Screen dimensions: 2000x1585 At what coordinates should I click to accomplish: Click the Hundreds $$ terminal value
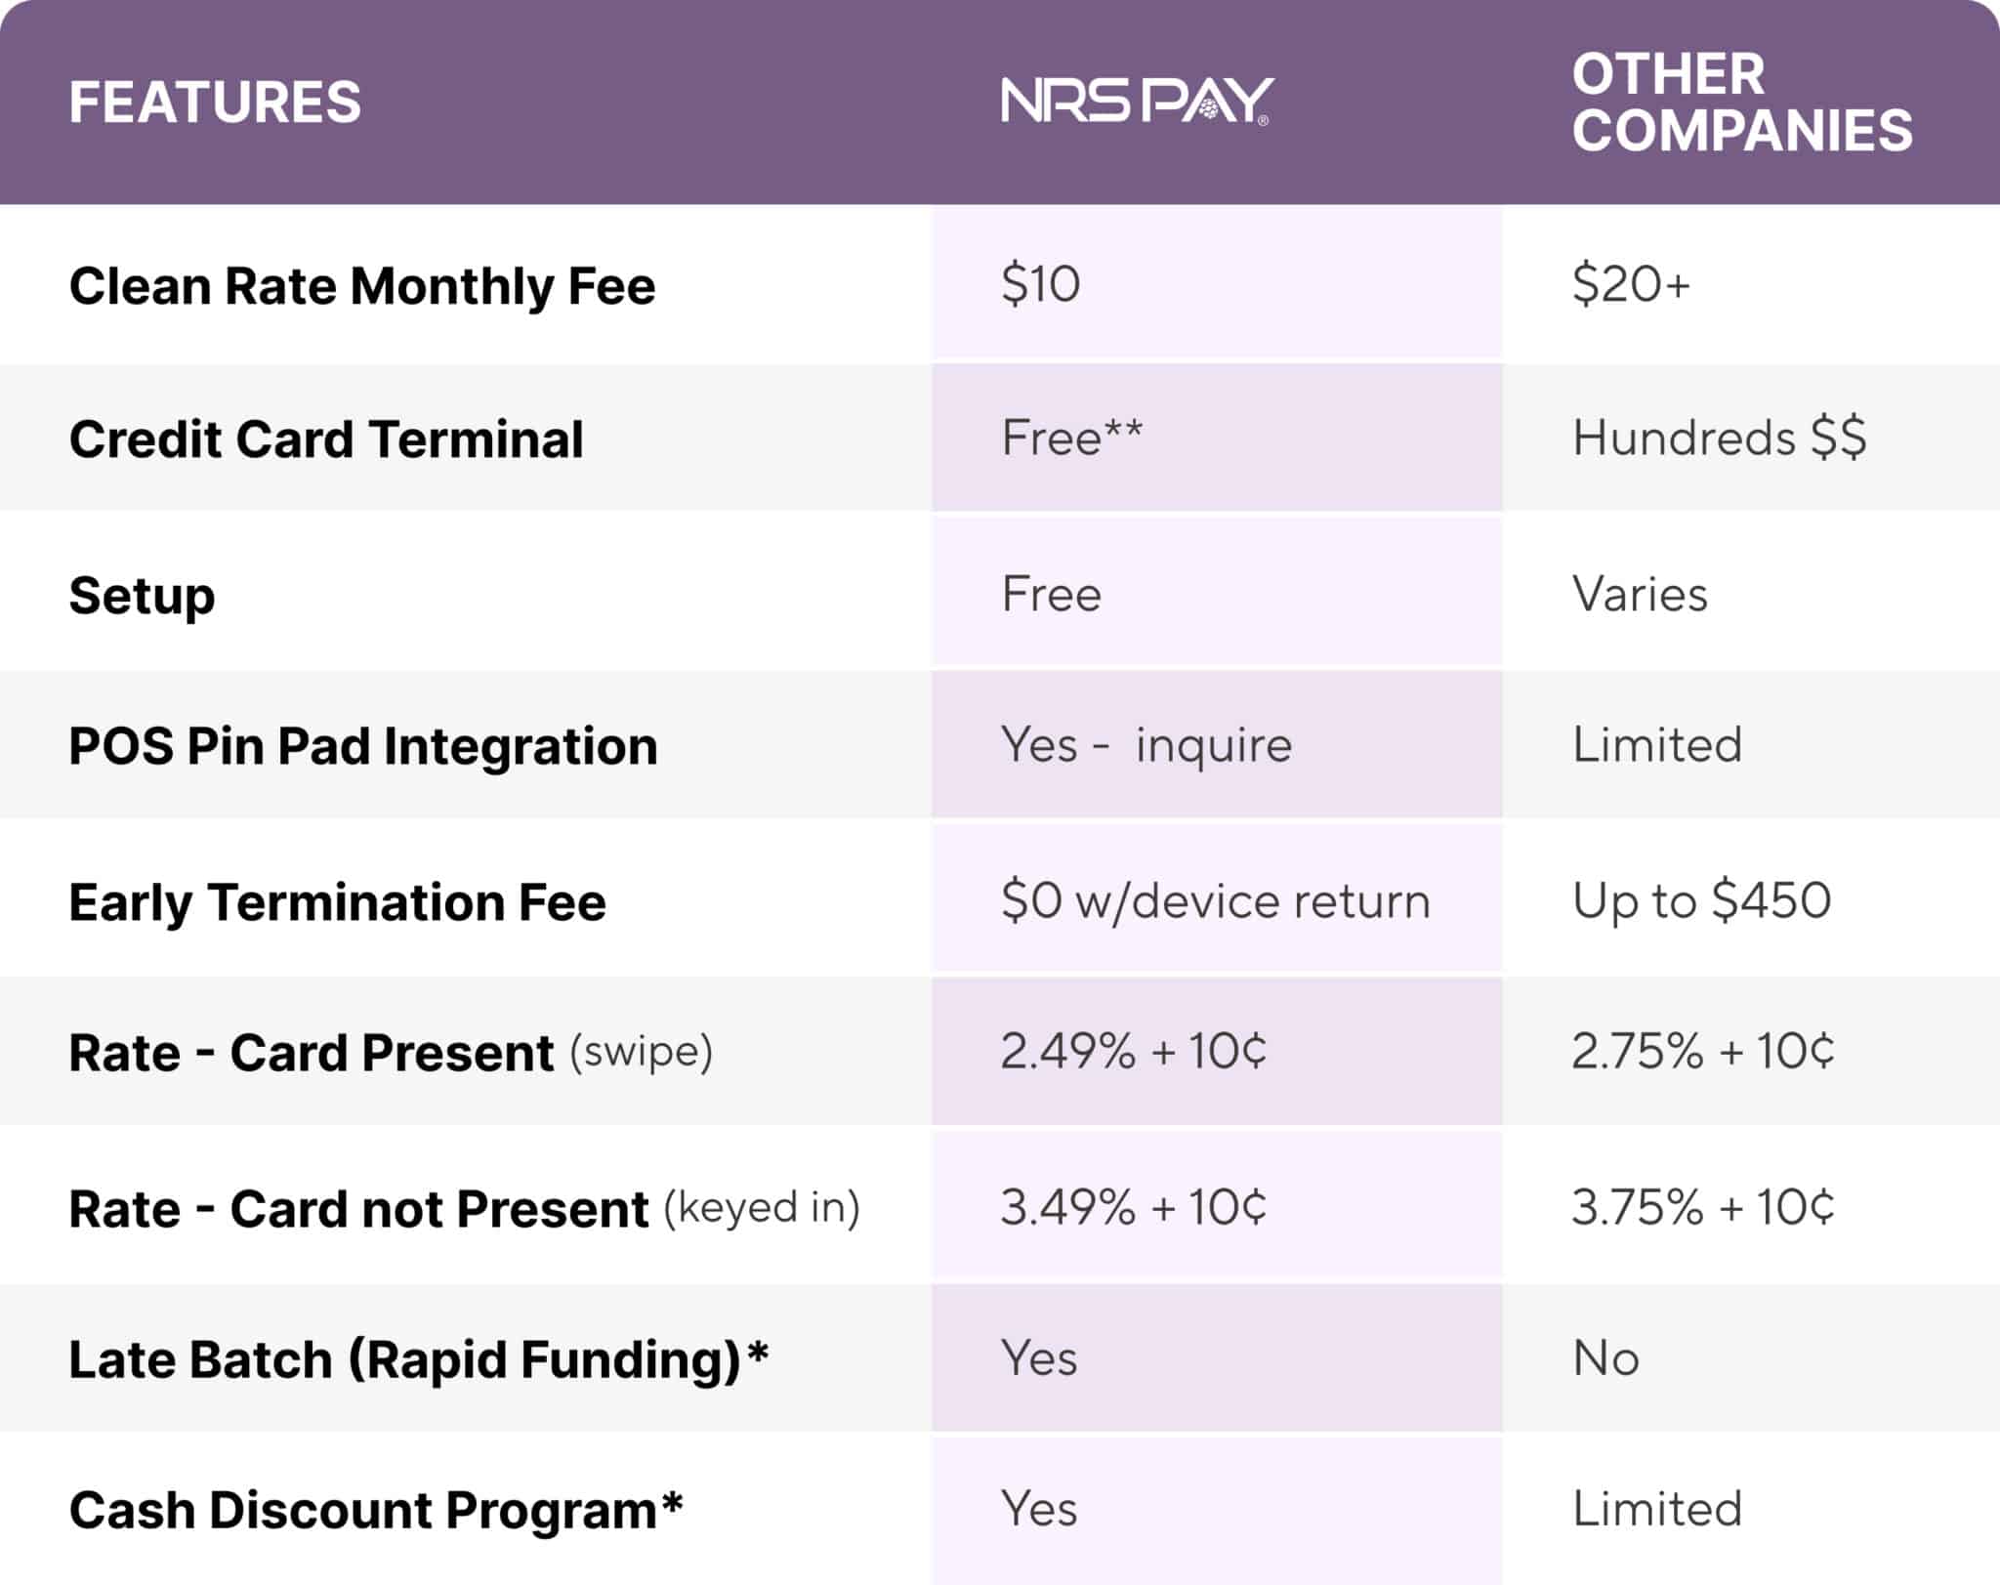(1719, 438)
